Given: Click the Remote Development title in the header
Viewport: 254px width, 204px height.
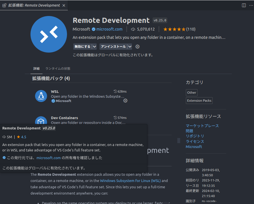Looking at the screenshot, I should click(111, 21).
